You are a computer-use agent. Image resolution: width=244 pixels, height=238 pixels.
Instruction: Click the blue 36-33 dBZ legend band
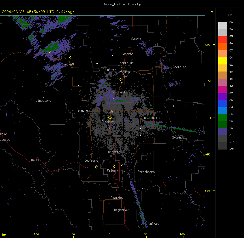click(x=222, y=103)
